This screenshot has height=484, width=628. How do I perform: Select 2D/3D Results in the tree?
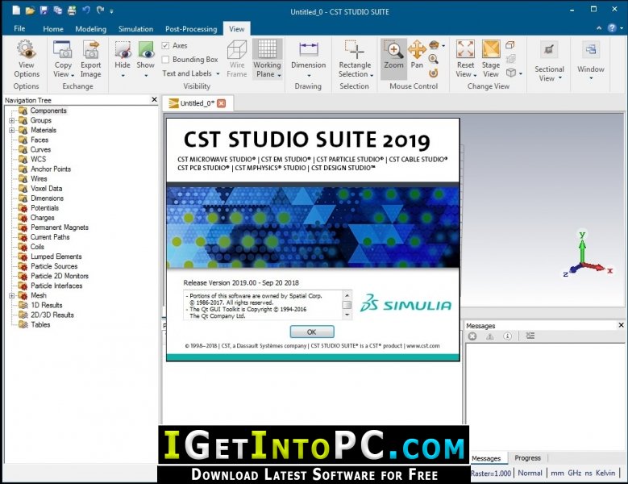tap(52, 315)
